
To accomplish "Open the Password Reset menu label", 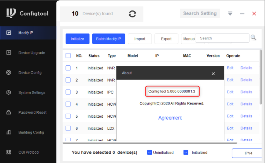I will (33, 113).
